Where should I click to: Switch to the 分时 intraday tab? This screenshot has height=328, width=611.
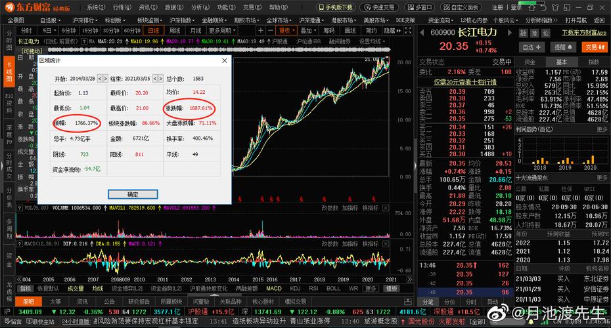point(27,30)
